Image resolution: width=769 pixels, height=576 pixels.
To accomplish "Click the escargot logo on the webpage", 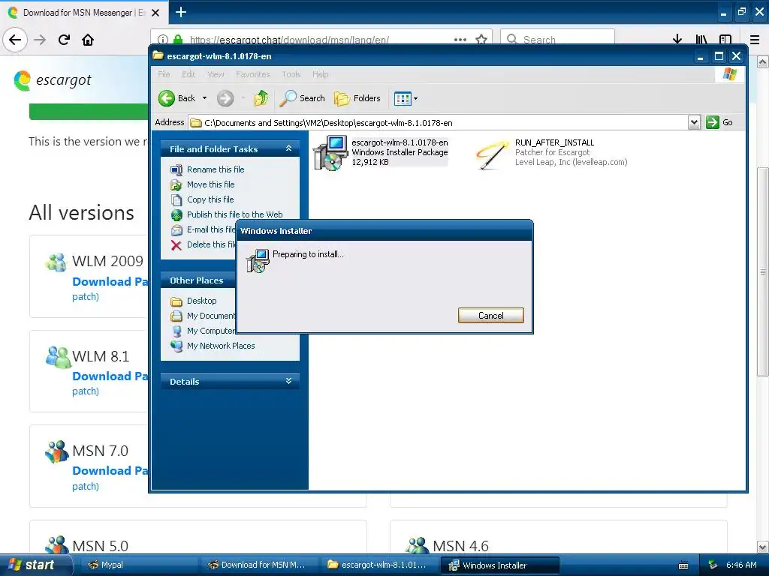I will click(x=53, y=80).
